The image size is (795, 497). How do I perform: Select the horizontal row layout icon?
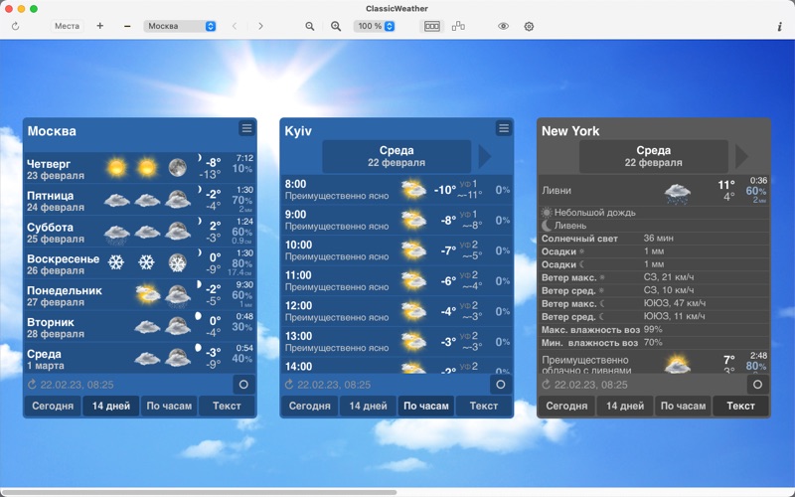(x=432, y=26)
